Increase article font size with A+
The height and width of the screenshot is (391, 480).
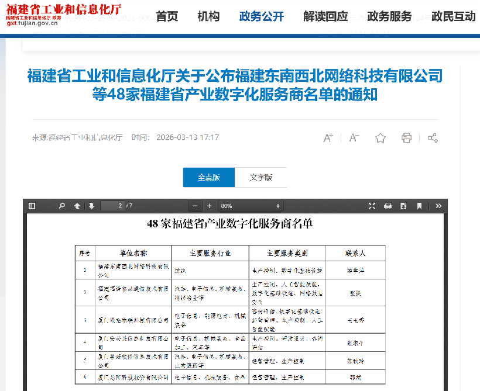328,138
